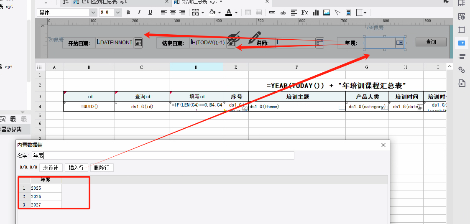Click the 结束日期 date input field
This screenshot has height=224, width=470.
[x=209, y=43]
